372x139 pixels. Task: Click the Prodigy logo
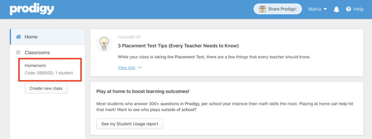[32, 9]
